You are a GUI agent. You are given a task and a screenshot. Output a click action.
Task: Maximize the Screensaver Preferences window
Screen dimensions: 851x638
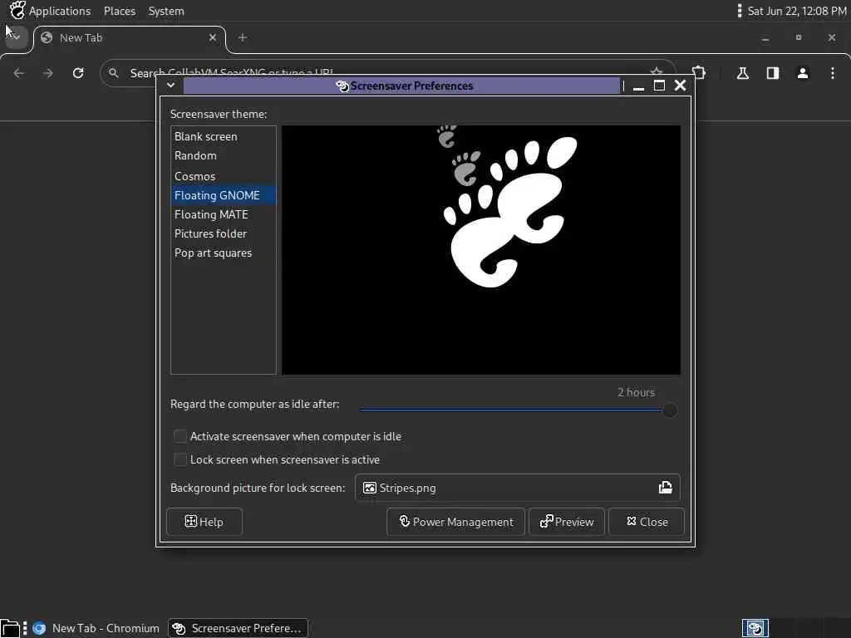click(x=659, y=86)
